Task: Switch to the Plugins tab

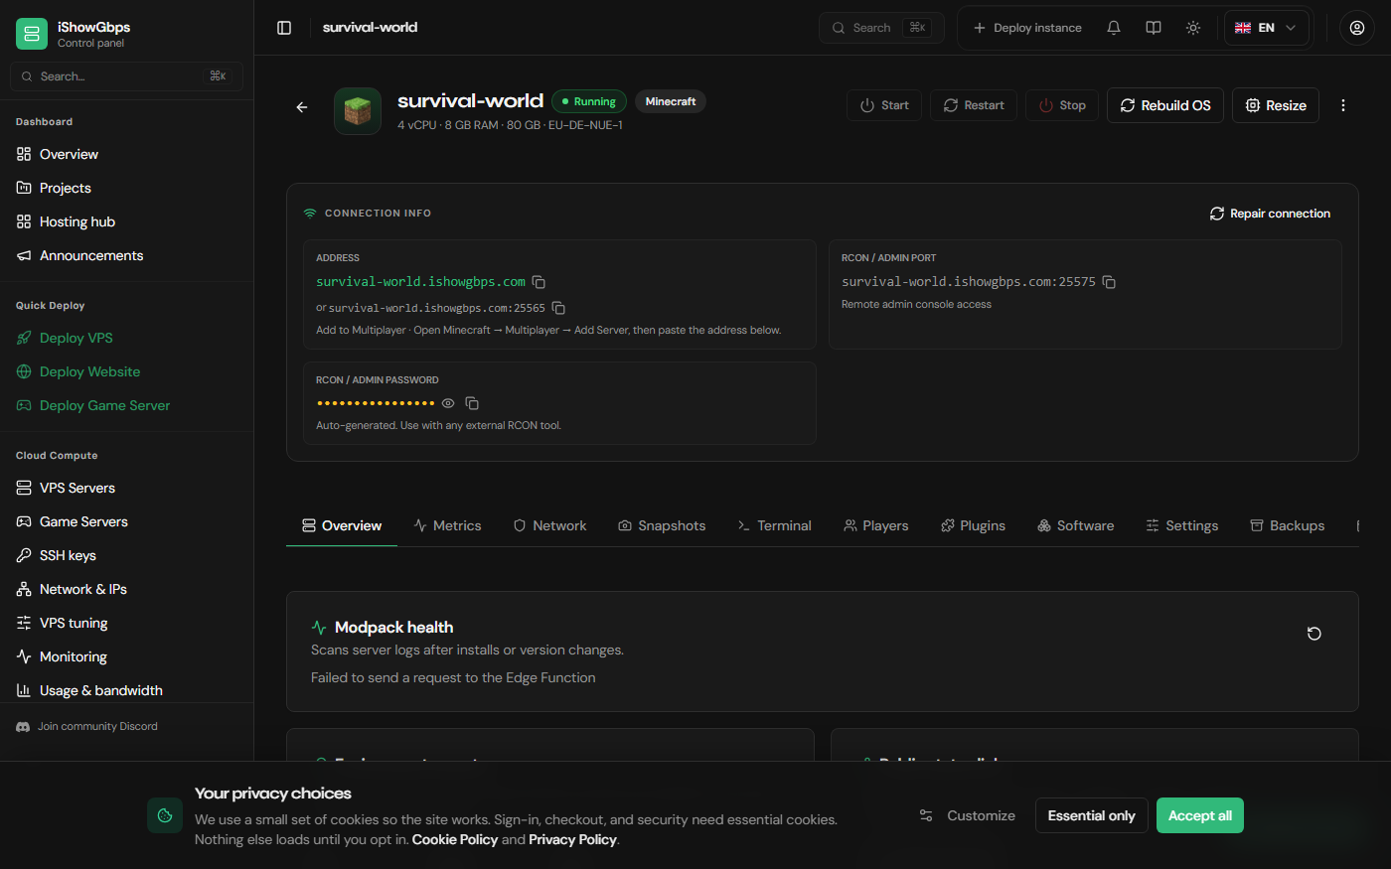Action: point(973,525)
